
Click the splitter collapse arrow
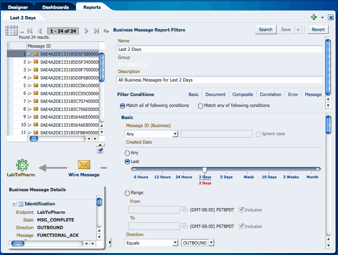[x=110, y=242]
